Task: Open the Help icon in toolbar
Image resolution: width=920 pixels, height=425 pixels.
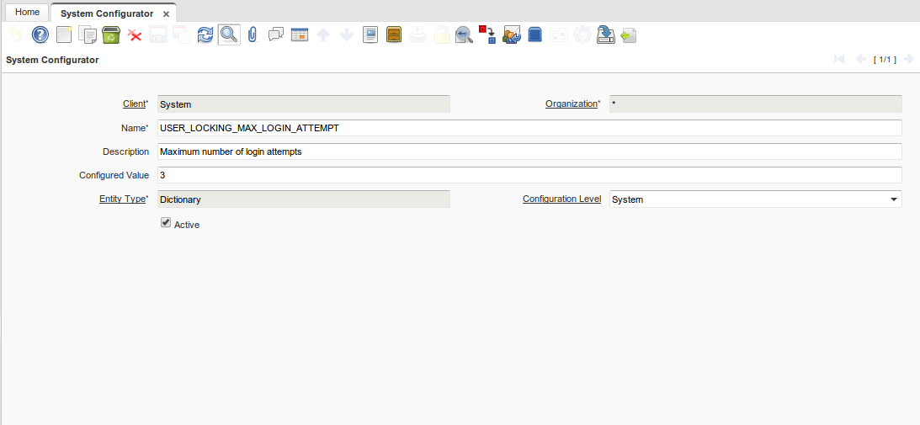Action: 40,35
